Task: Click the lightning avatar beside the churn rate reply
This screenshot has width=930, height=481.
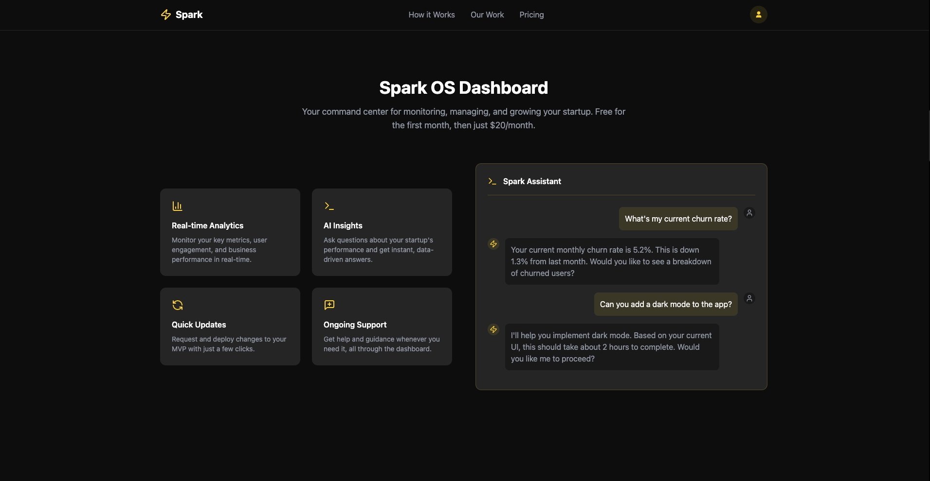Action: (493, 244)
